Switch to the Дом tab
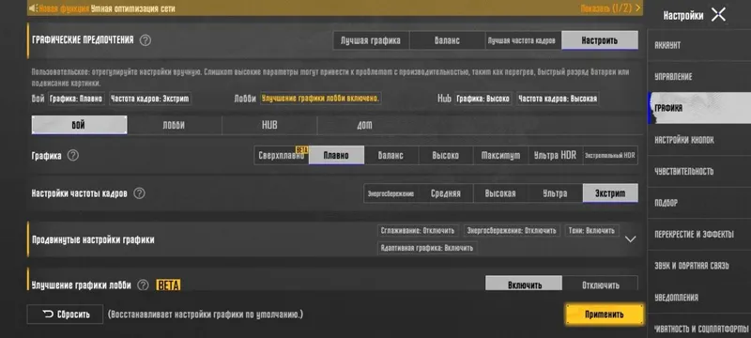751x338 pixels. (x=364, y=125)
